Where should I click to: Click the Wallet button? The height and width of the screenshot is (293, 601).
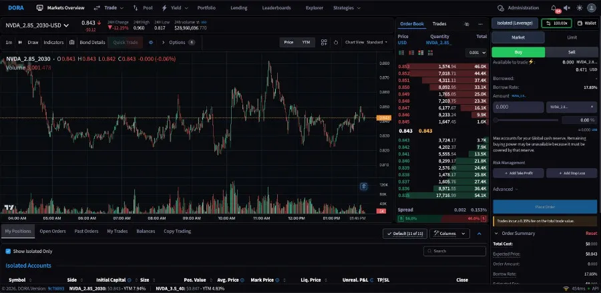click(586, 23)
